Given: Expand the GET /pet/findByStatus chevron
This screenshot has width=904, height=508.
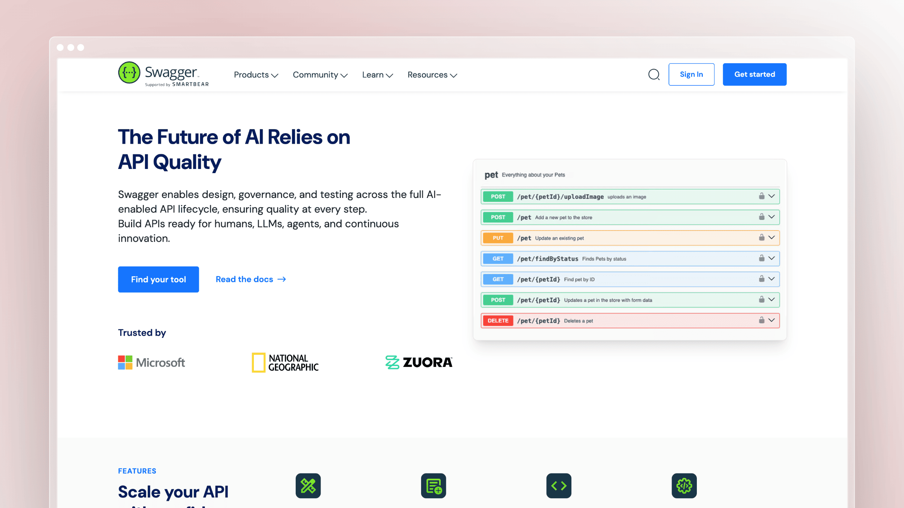Looking at the screenshot, I should point(771,258).
